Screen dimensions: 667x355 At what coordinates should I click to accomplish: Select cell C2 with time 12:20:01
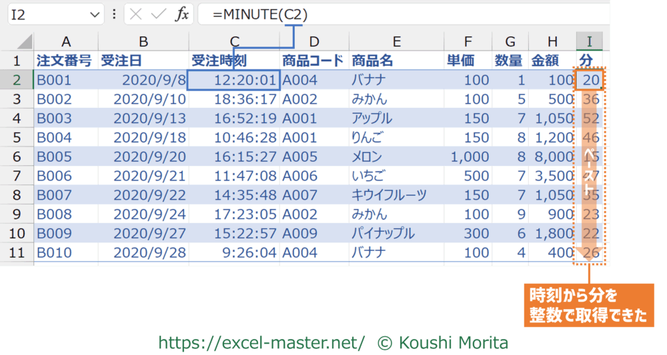click(x=233, y=81)
